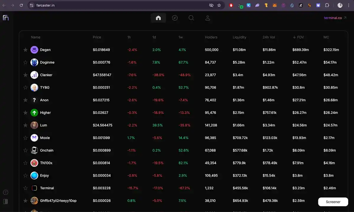Viewport: 354px width, 212px height.
Task: Sort table by Holders column header
Action: coord(211,37)
